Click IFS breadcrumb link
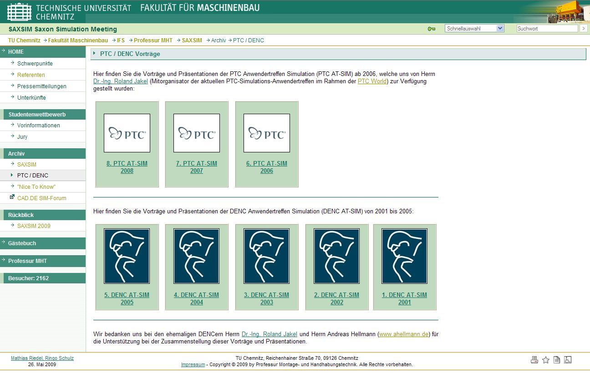 121,40
